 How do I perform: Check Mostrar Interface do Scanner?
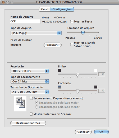coord(31,114)
